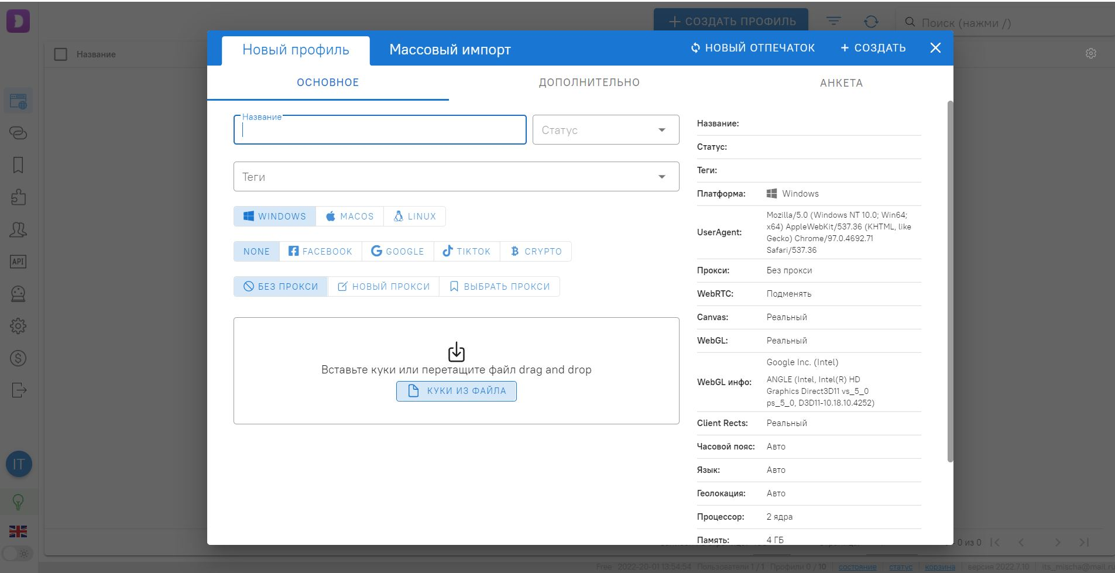This screenshot has width=1115, height=573.
Task: Close the new profile dialog
Action: (935, 48)
